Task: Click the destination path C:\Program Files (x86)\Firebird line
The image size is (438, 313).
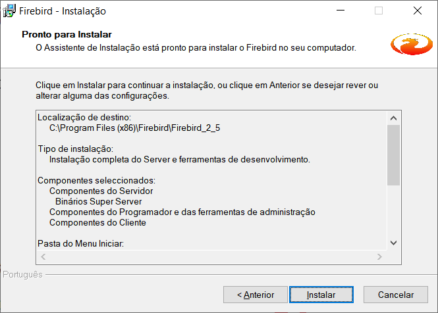Action: (x=134, y=128)
